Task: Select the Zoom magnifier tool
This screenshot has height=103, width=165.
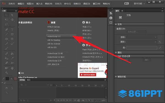Action: pos(7,73)
